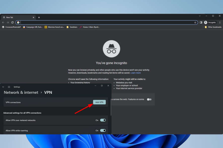Image resolution: width=223 pixels, height=148 pixels.
Task: Click the Chrome back arrow
Action: tap(3, 22)
